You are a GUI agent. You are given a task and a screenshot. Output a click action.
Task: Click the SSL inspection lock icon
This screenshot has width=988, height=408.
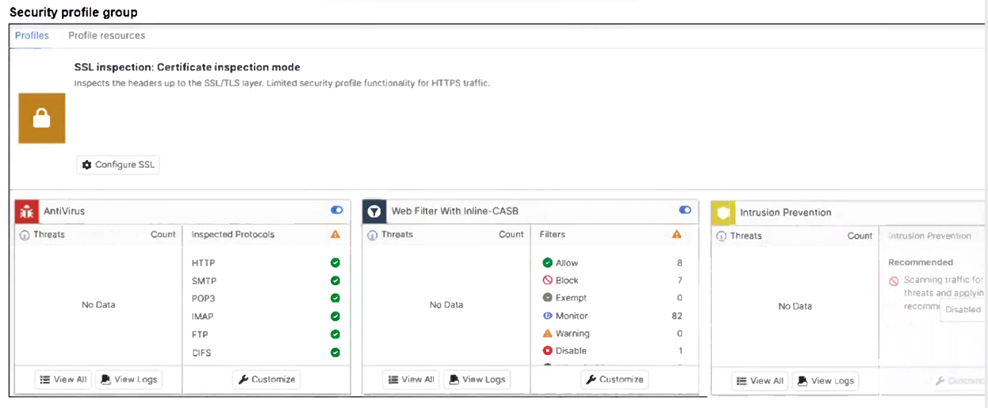pyautogui.click(x=41, y=118)
